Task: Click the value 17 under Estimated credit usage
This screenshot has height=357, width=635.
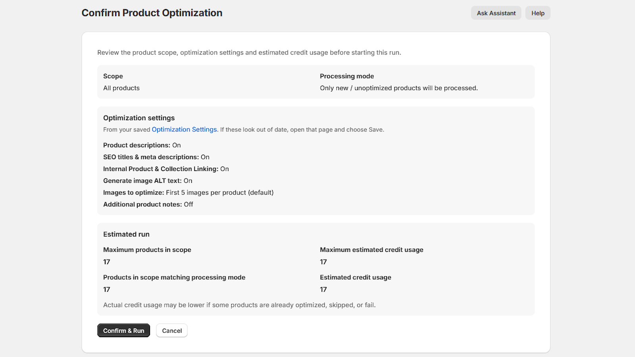Action: 323,290
